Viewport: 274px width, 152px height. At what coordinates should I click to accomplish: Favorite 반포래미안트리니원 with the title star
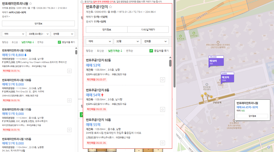[x=31, y=3]
